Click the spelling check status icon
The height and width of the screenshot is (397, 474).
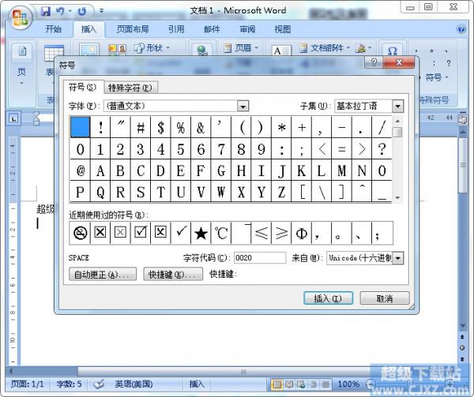pyautogui.click(x=99, y=384)
